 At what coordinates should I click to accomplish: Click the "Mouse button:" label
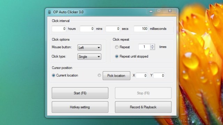(x=62, y=47)
